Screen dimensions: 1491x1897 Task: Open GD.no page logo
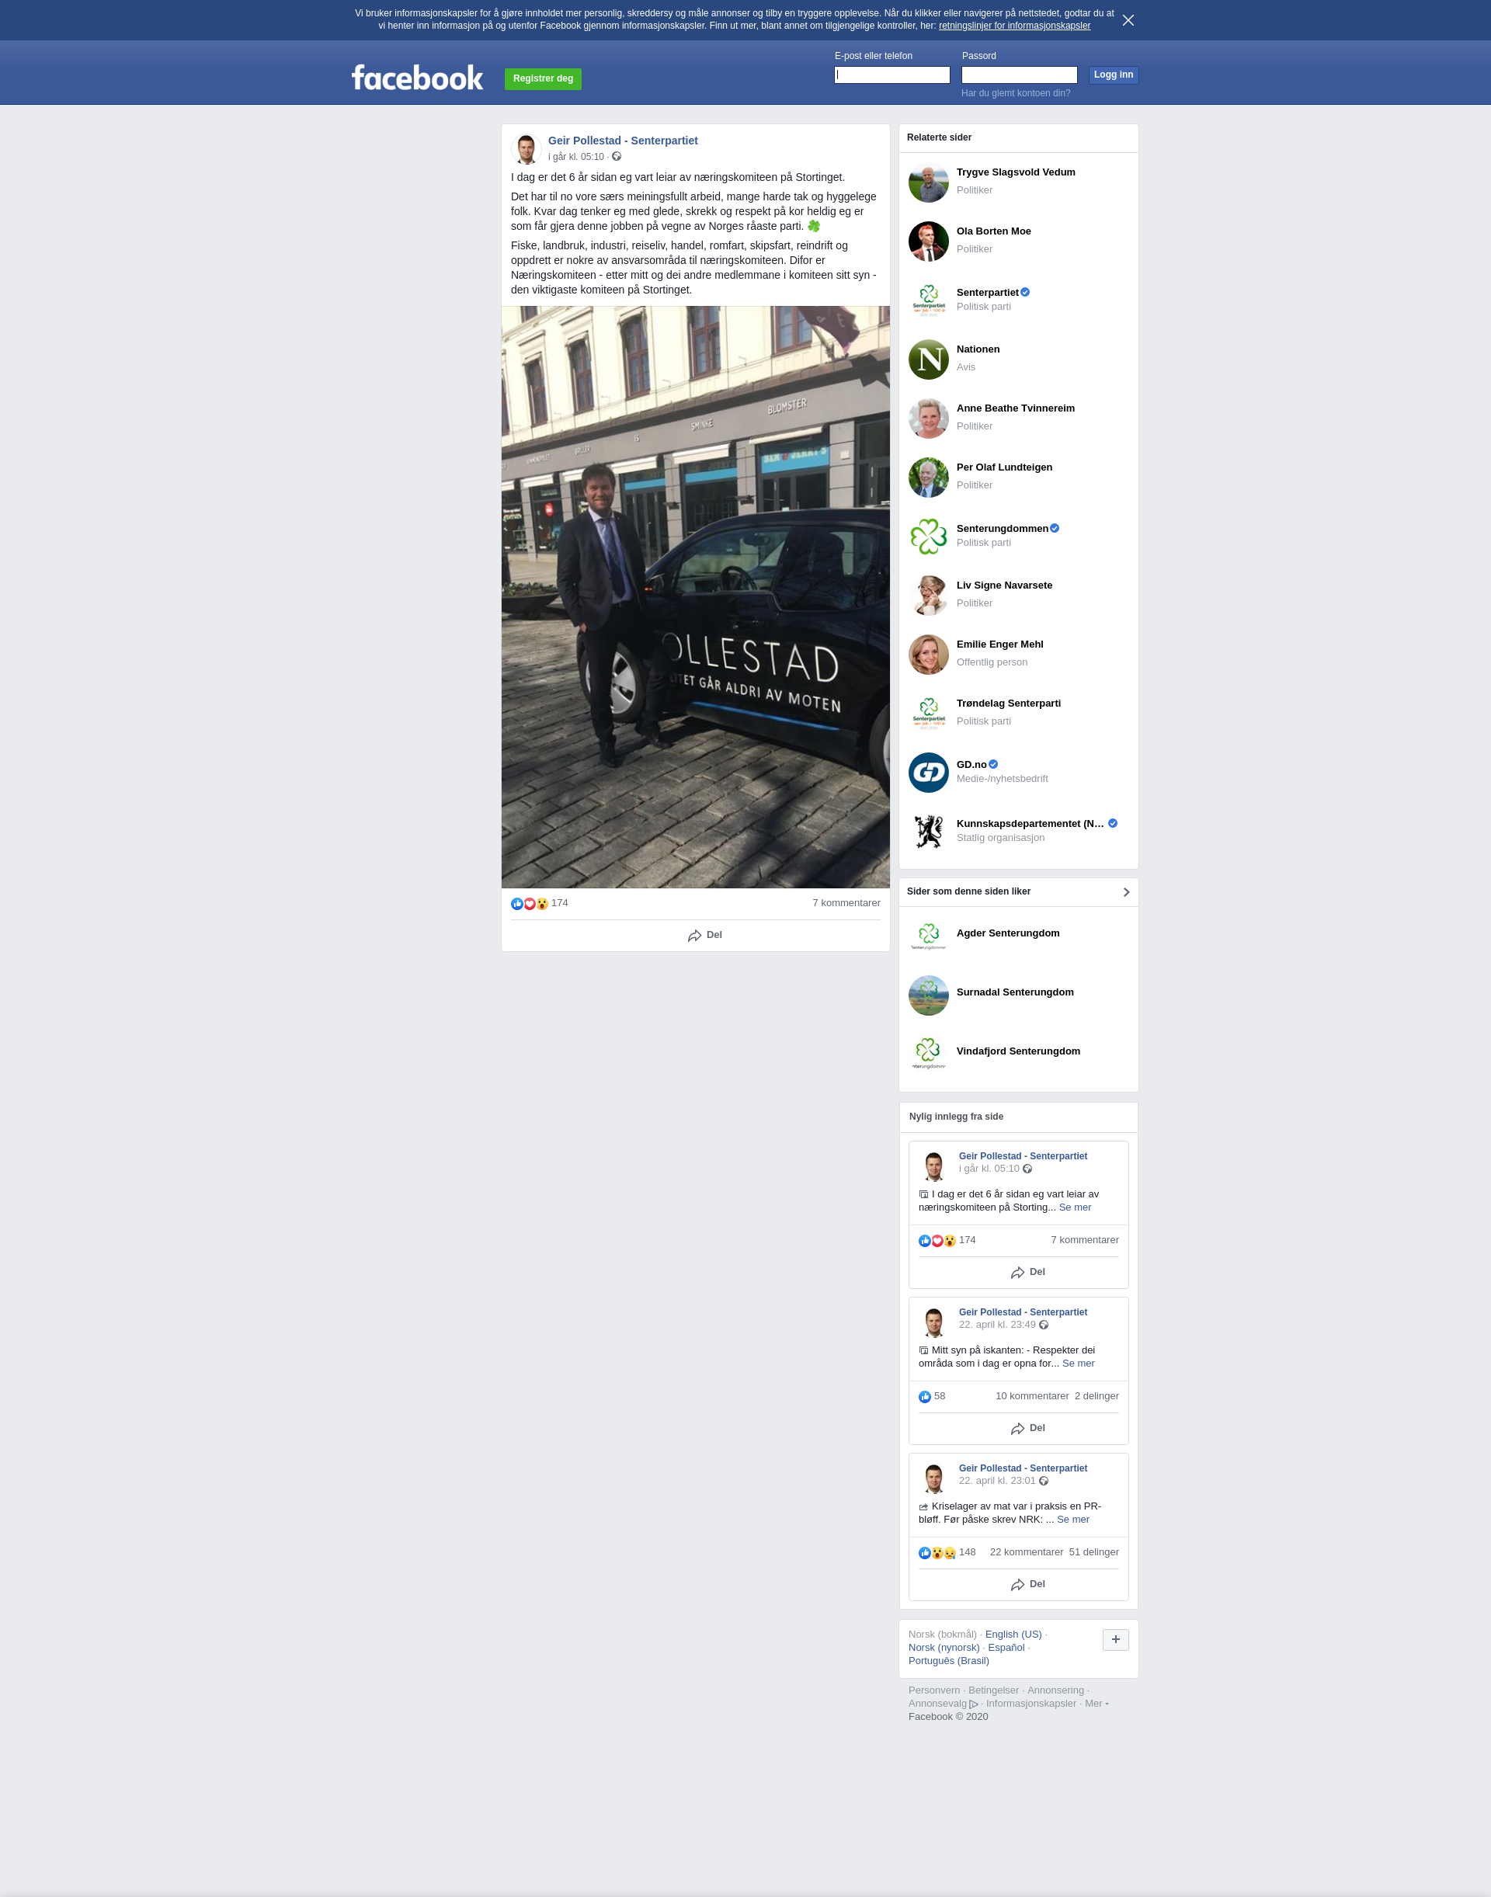click(928, 773)
